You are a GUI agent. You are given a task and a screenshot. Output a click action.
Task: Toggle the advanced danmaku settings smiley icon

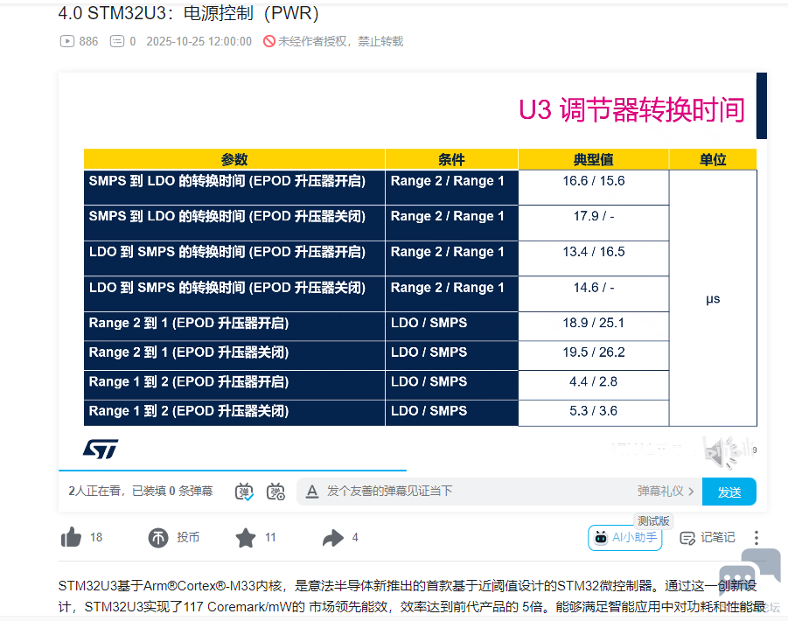click(x=276, y=492)
